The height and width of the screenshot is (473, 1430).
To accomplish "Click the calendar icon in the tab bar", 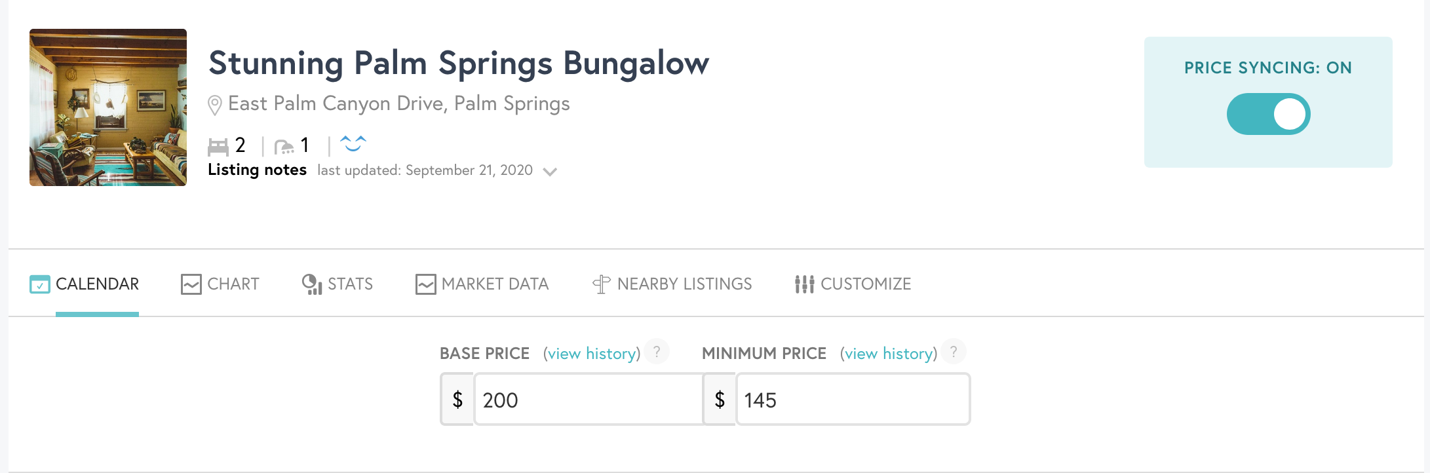I will click(x=40, y=284).
